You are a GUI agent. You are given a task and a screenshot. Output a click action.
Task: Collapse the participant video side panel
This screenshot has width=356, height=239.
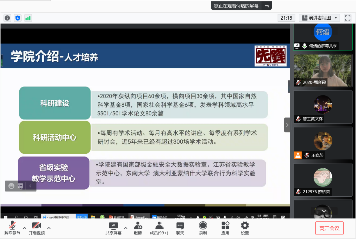pos(287,125)
